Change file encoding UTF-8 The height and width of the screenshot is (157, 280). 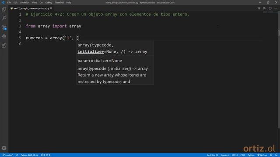click(x=235, y=155)
